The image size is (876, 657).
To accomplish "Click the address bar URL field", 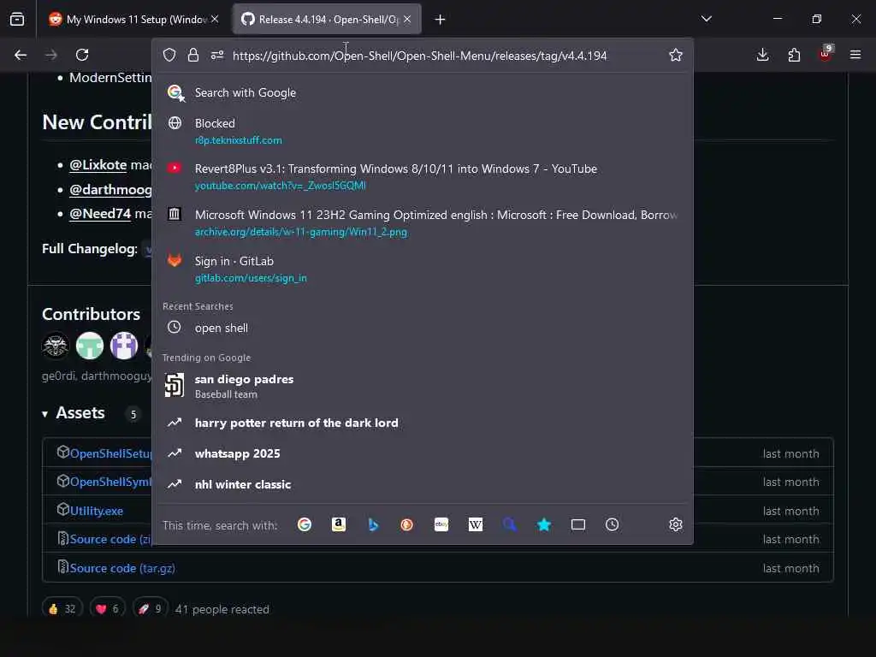I will point(419,56).
